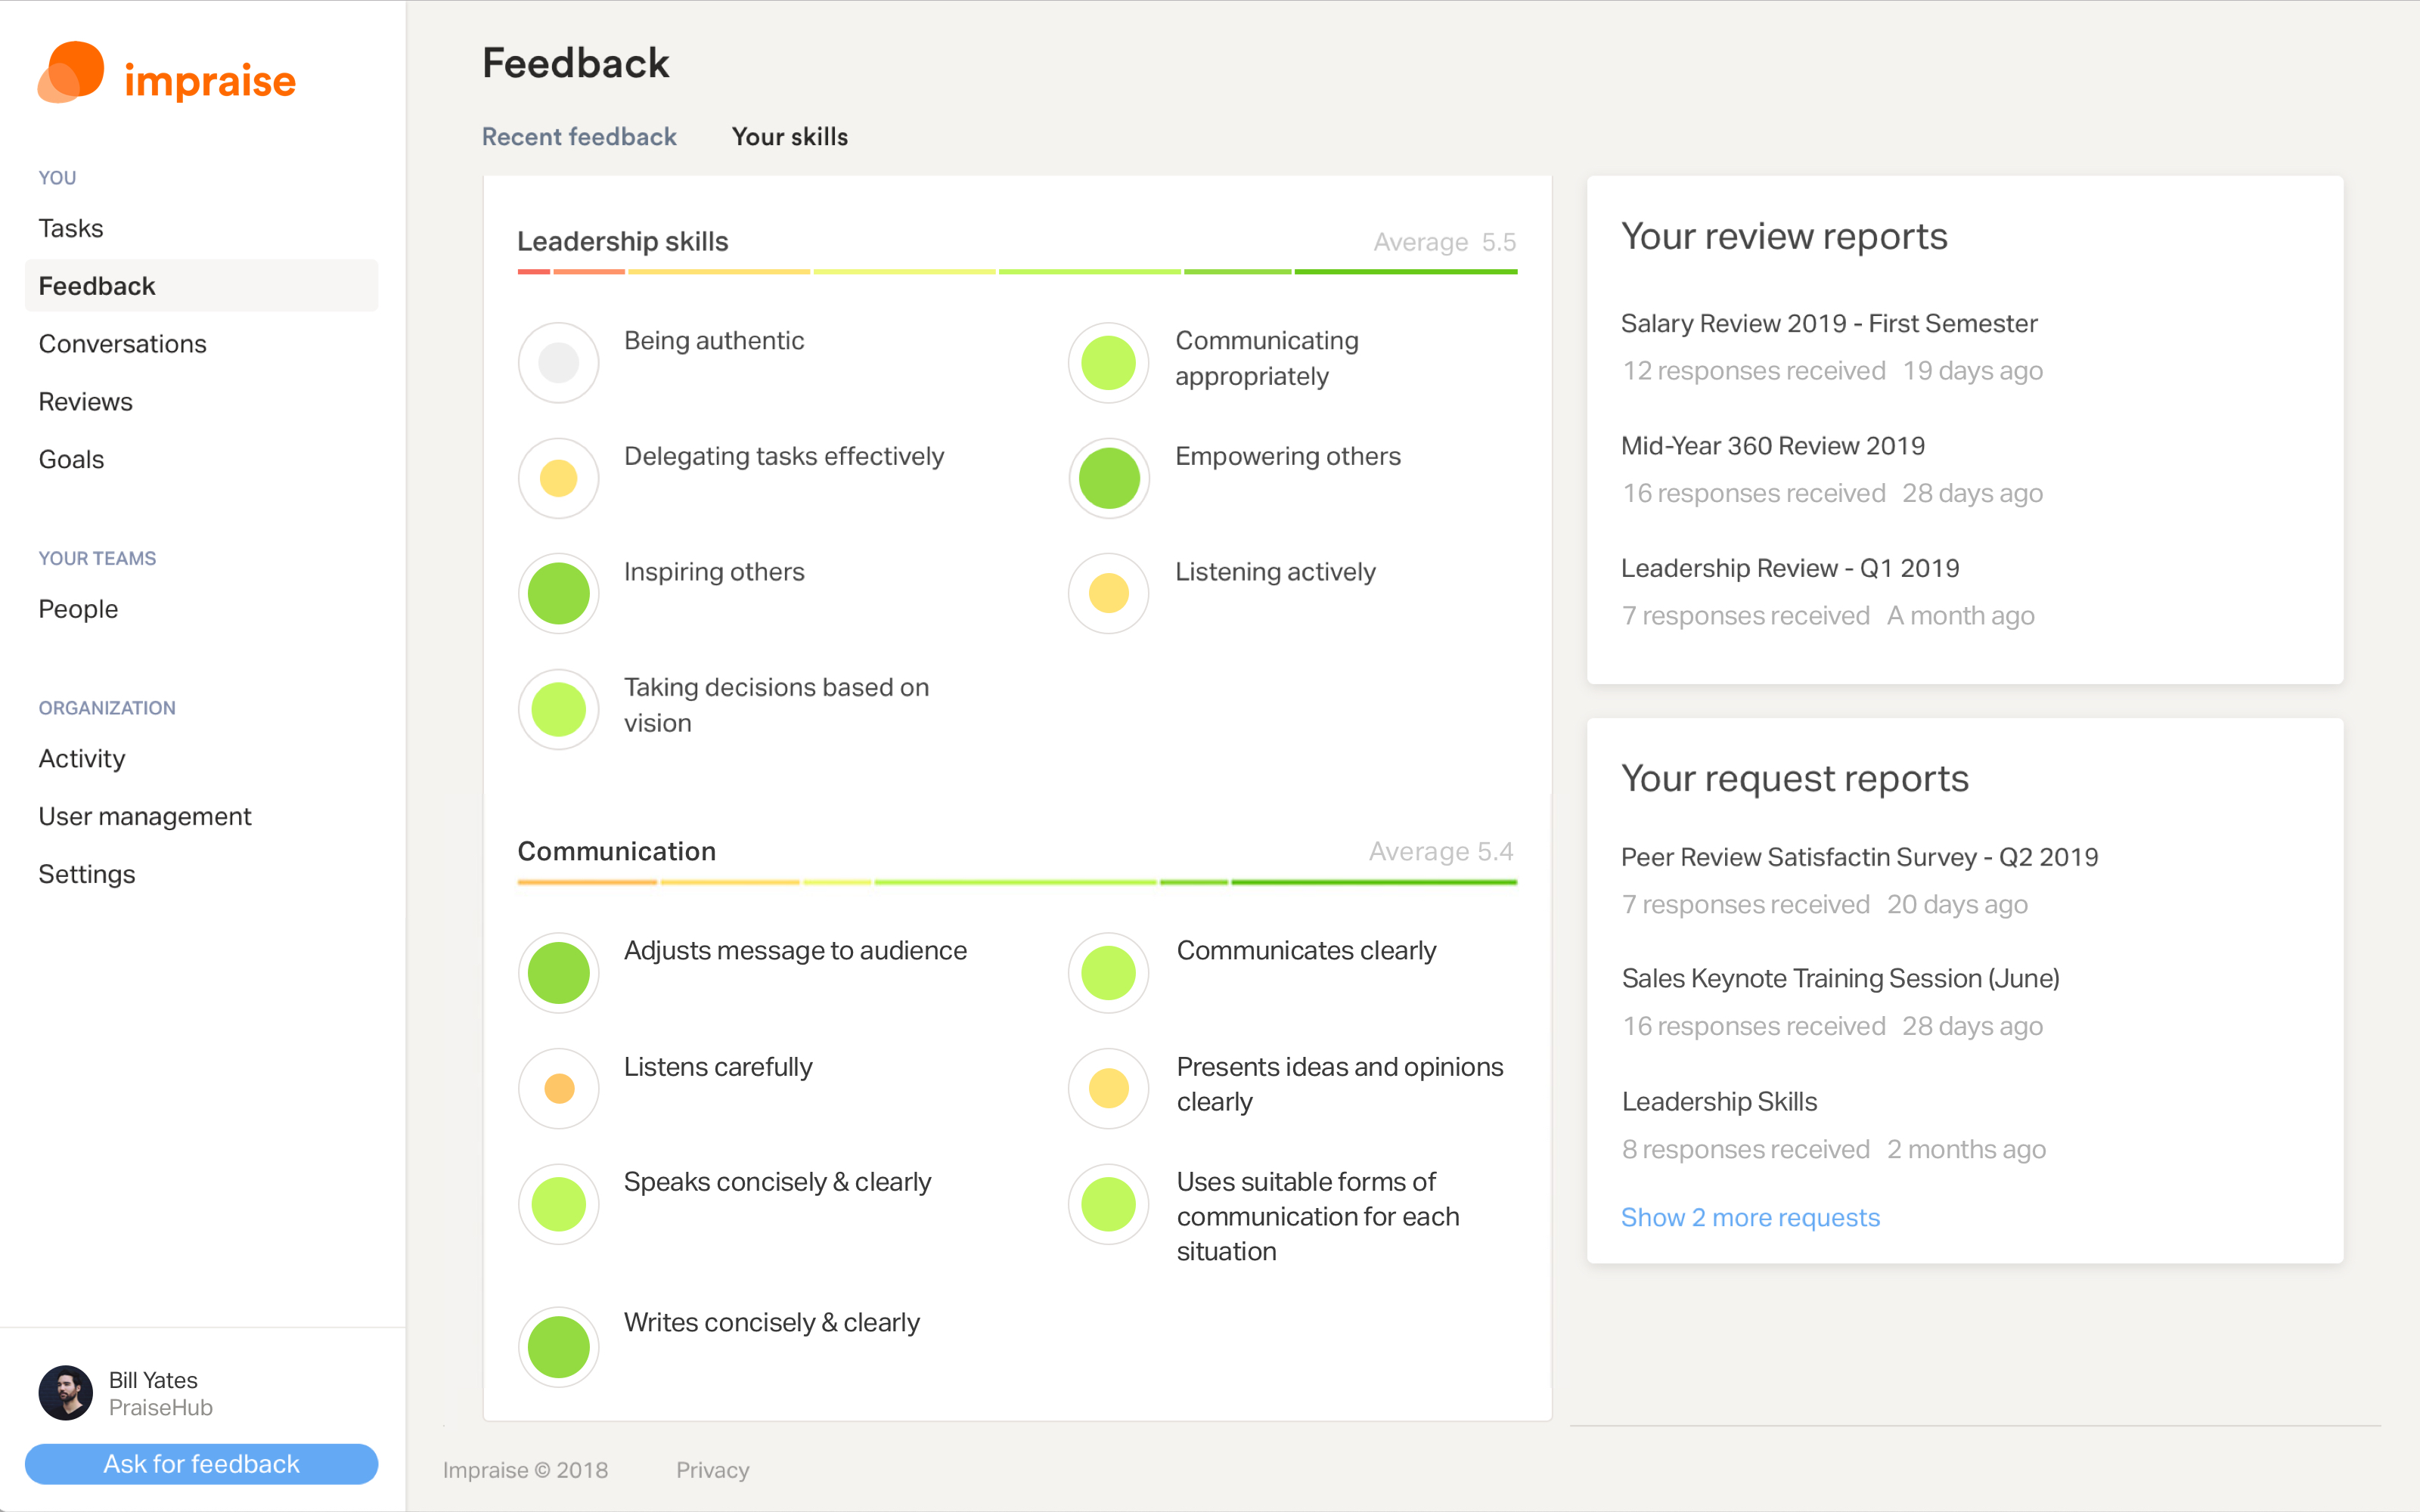2420x1512 pixels.
Task: Click the Inspiring others skill circle
Action: click(x=558, y=593)
